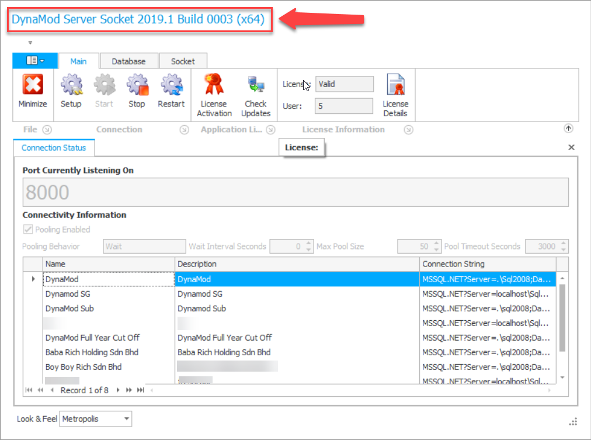Increase Max Pool Size value
This screenshot has width=591, height=440.
(436, 243)
